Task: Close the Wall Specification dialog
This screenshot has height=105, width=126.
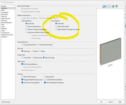Action: pos(123,2)
